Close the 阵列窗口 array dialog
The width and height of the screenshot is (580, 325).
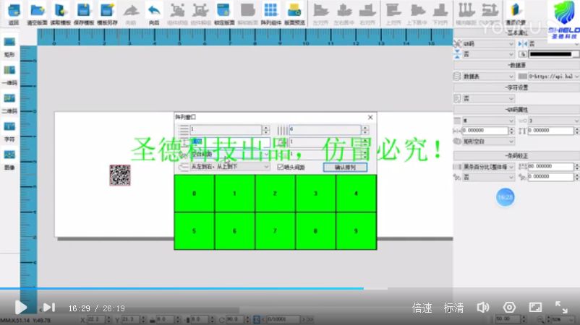pos(370,117)
